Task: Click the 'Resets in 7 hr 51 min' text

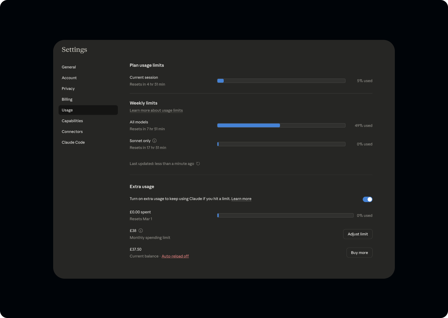Action: [x=147, y=129]
